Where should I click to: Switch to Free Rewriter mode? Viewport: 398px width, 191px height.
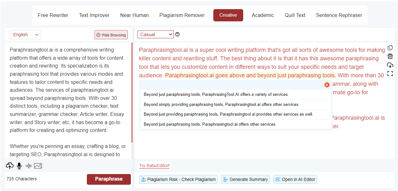click(x=53, y=15)
